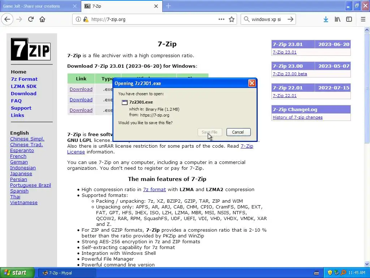This screenshot has width=370, height=278.
Task: Click the search magnifier icon
Action: pyautogui.click(x=246, y=19)
